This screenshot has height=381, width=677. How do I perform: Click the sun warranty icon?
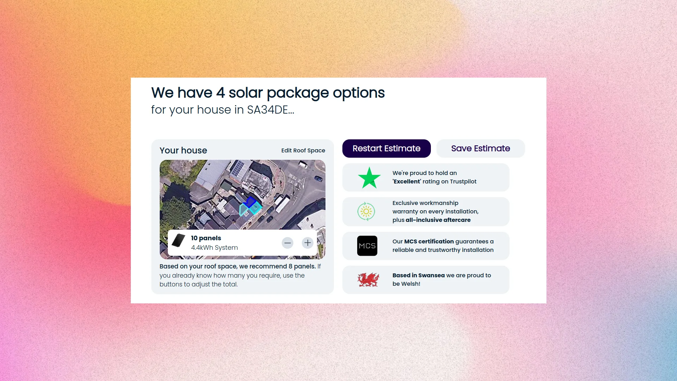point(366,212)
